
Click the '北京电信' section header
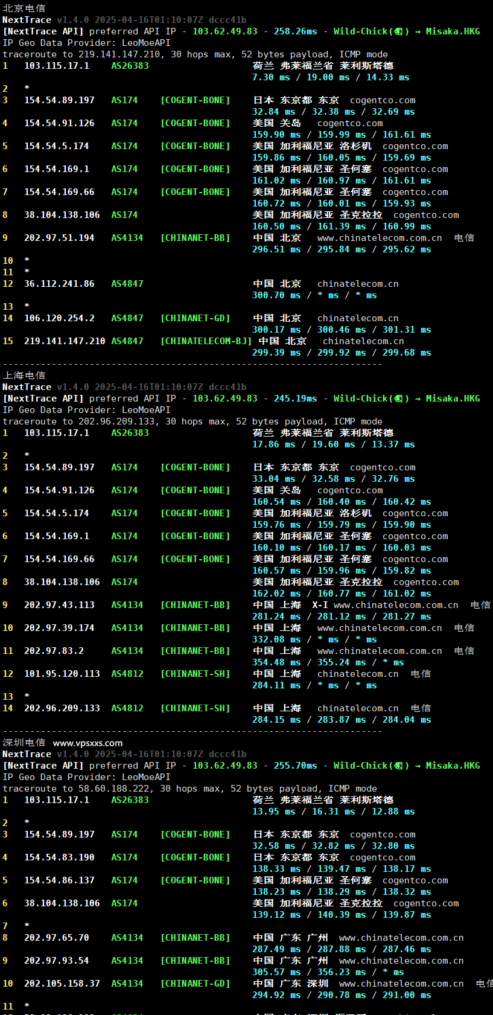(x=24, y=8)
